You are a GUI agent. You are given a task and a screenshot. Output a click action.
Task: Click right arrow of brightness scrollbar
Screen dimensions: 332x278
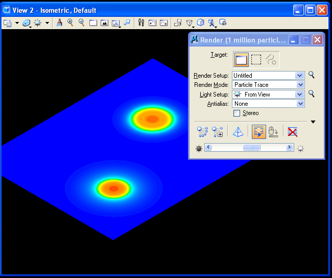pyautogui.click(x=289, y=147)
